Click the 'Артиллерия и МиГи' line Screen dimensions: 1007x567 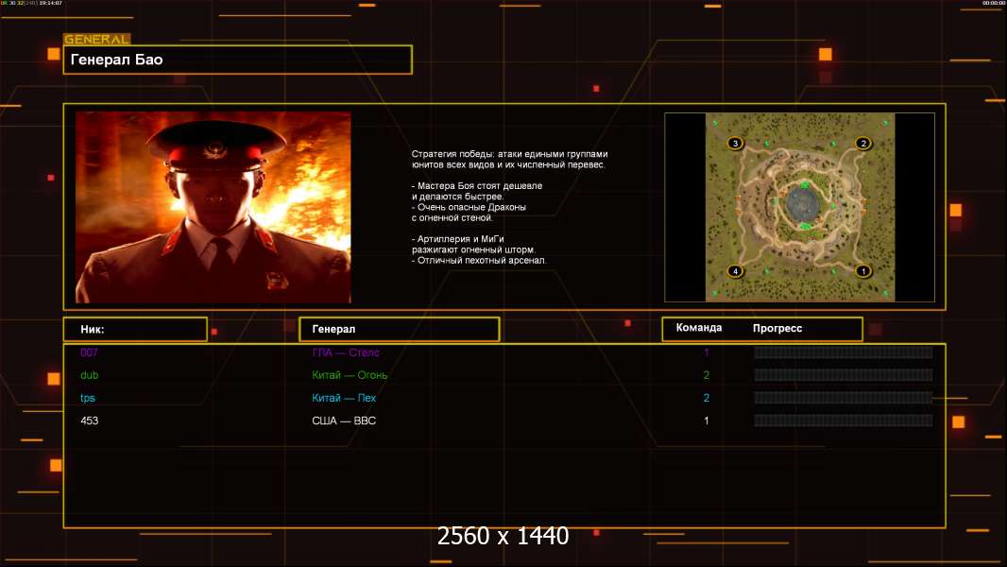(x=458, y=239)
